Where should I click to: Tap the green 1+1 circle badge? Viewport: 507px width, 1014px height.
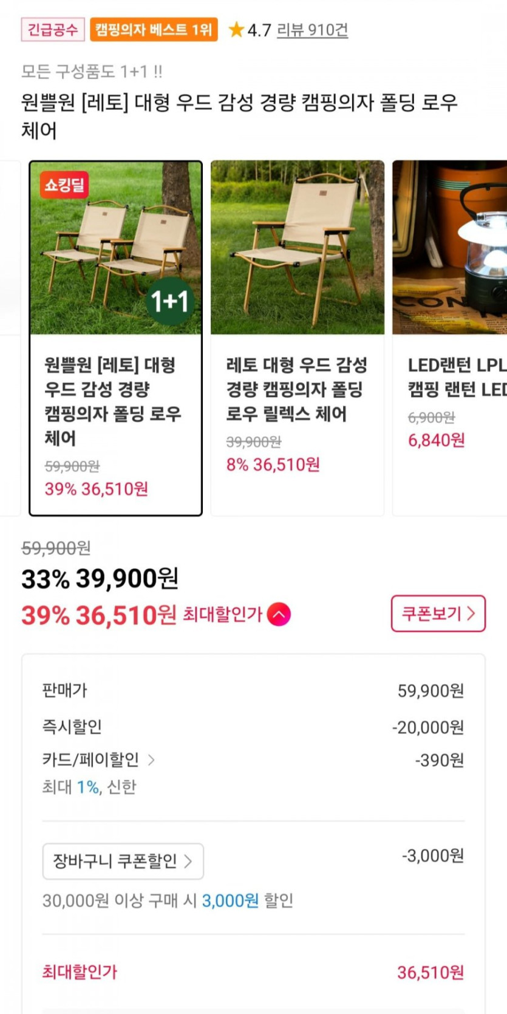(169, 301)
